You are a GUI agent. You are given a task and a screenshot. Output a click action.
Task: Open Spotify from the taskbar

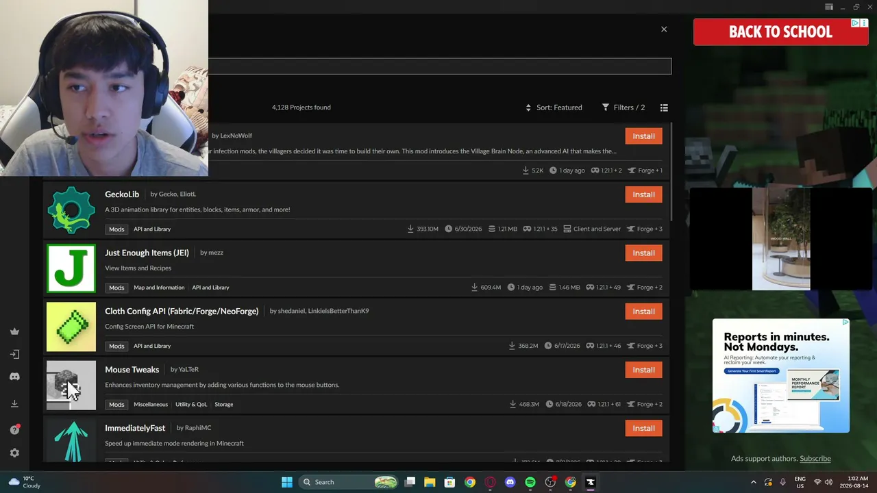(530, 482)
